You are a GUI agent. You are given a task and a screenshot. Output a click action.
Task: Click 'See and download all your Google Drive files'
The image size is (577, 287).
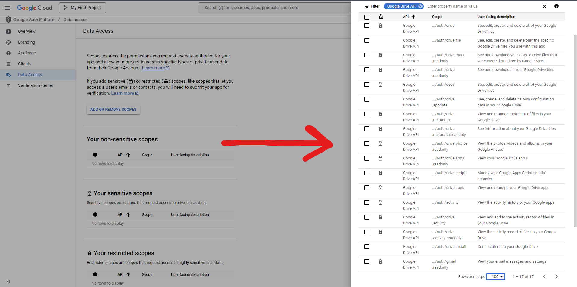(516, 70)
